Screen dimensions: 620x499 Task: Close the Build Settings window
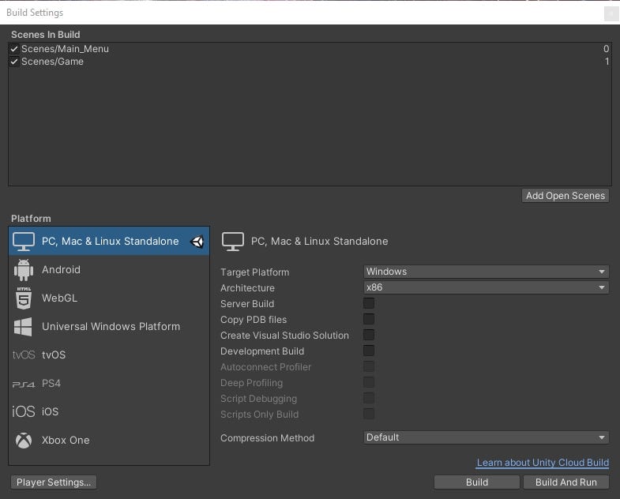pos(611,13)
